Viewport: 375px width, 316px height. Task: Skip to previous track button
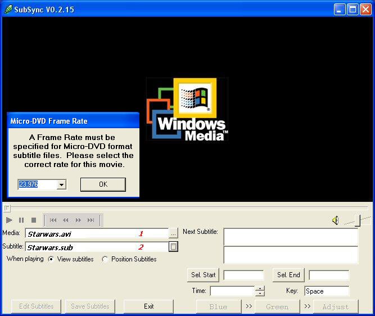[x=53, y=220]
